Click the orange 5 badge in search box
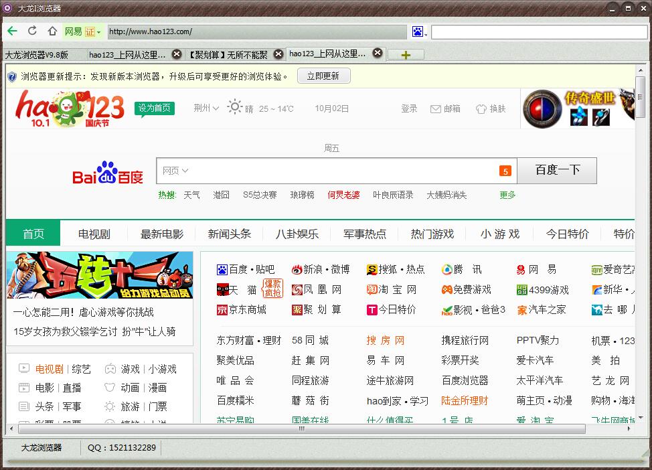The width and height of the screenshot is (652, 470). coord(505,171)
